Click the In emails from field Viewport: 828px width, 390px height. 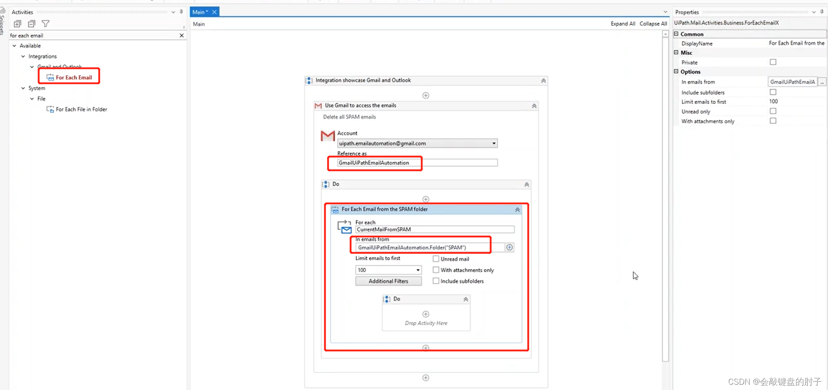pos(429,248)
